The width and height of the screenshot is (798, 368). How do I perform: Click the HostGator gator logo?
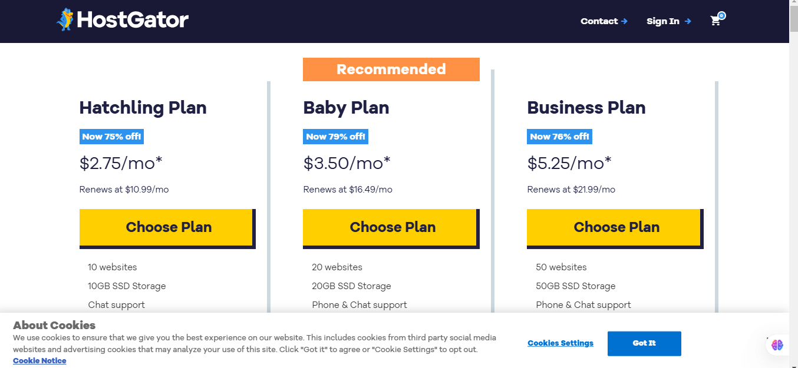tap(65, 19)
